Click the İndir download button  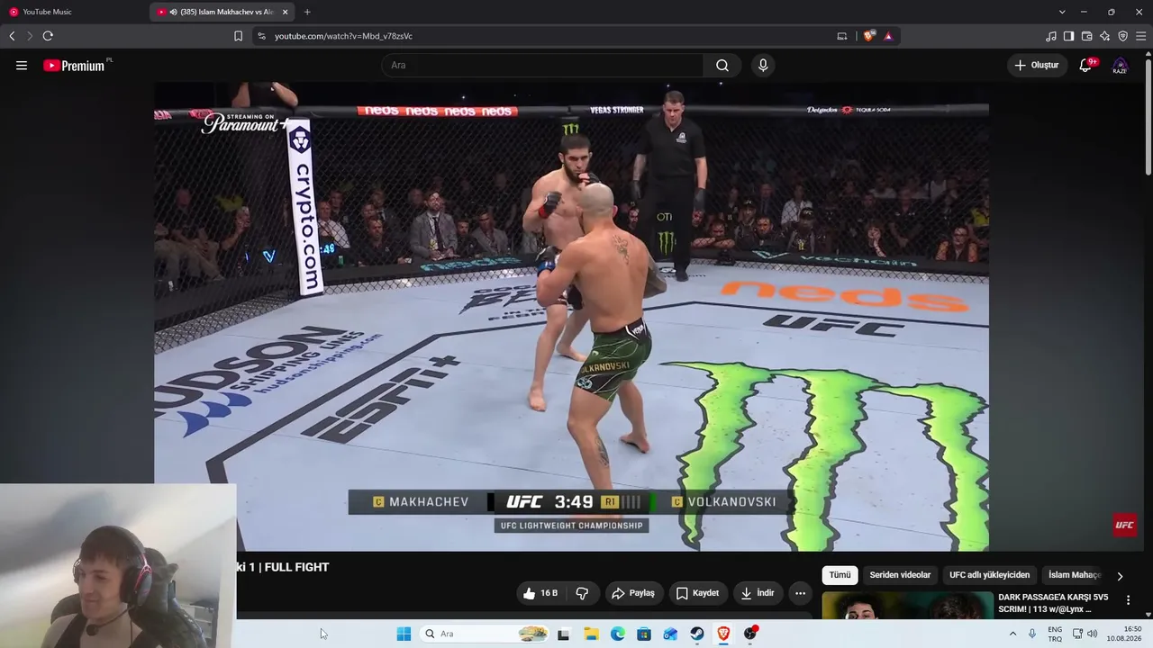click(x=757, y=593)
